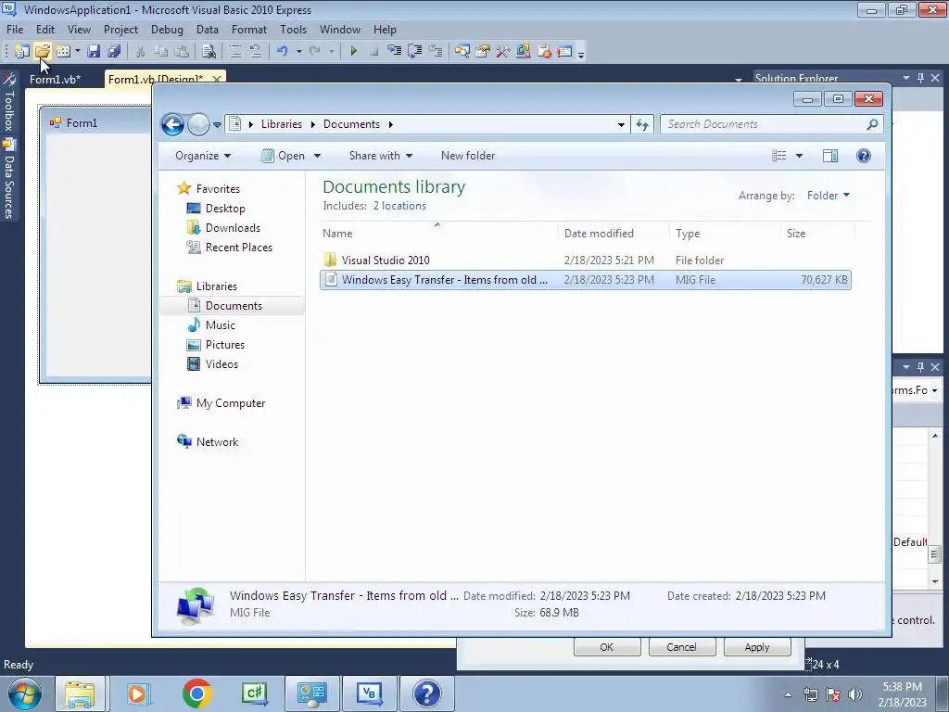Open the Debug menu

(167, 30)
